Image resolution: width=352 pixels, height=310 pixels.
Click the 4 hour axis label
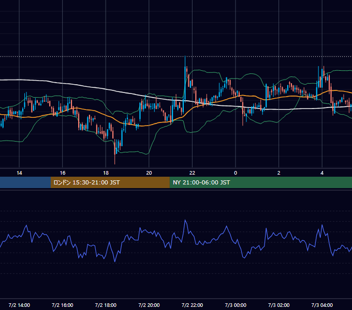click(322, 173)
